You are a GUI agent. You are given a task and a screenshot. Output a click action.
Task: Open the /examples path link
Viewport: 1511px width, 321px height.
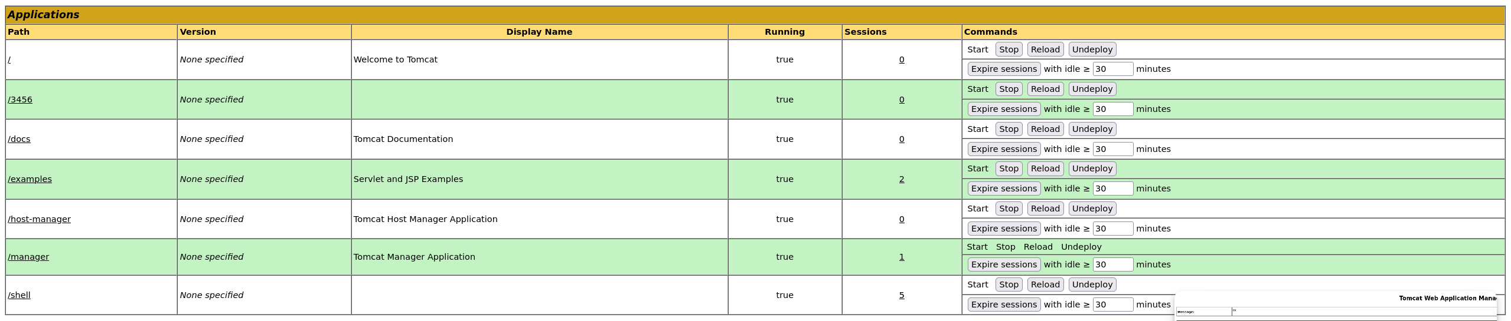click(30, 179)
